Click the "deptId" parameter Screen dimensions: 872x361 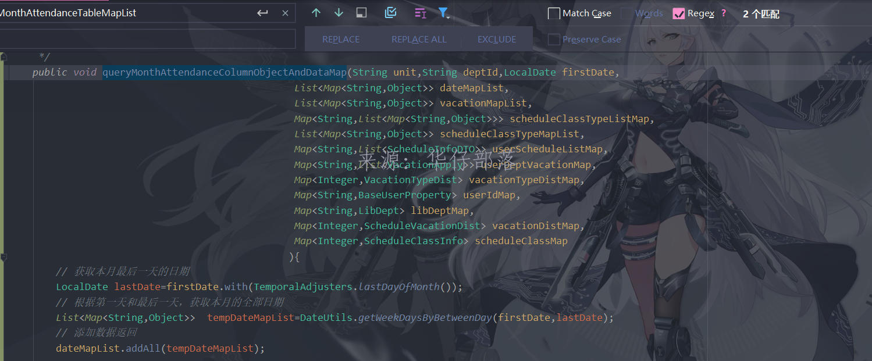pyautogui.click(x=481, y=72)
